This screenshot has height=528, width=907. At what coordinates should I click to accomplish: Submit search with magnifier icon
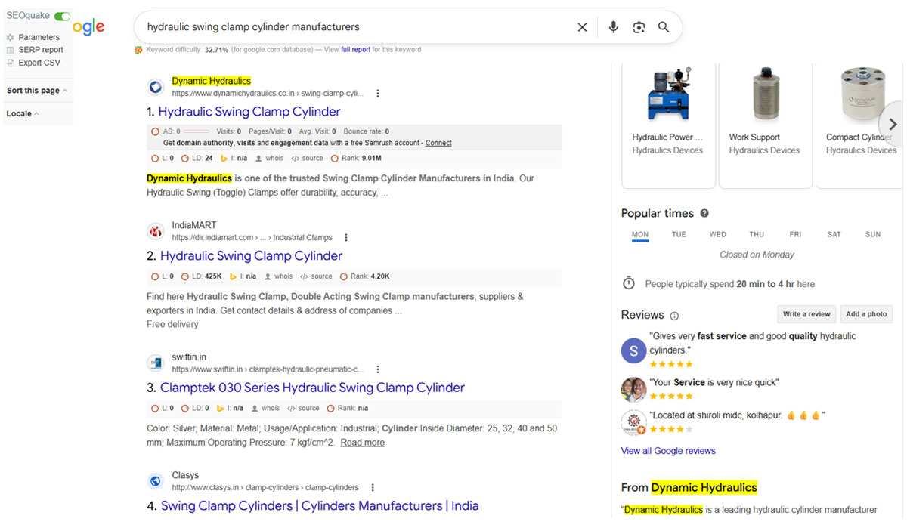(664, 27)
